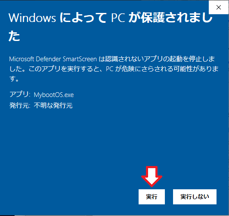Click the 実行 button to run the app
Image resolution: width=229 pixels, height=216 pixels.
[152, 197]
